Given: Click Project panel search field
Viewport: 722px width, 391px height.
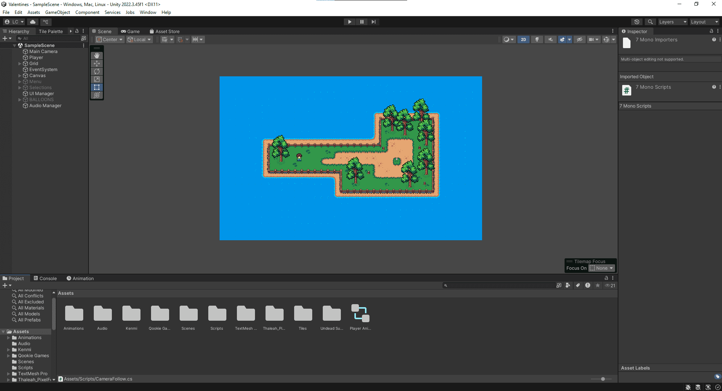Looking at the screenshot, I should pyautogui.click(x=499, y=285).
